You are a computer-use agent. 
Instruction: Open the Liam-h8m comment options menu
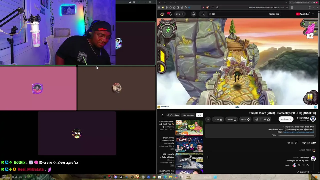(208, 157)
